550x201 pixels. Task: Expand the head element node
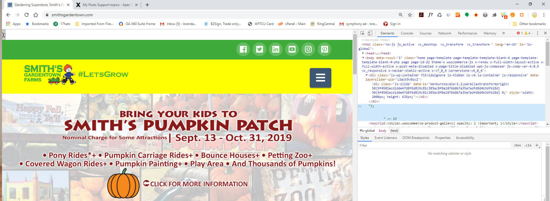pyautogui.click(x=363, y=53)
